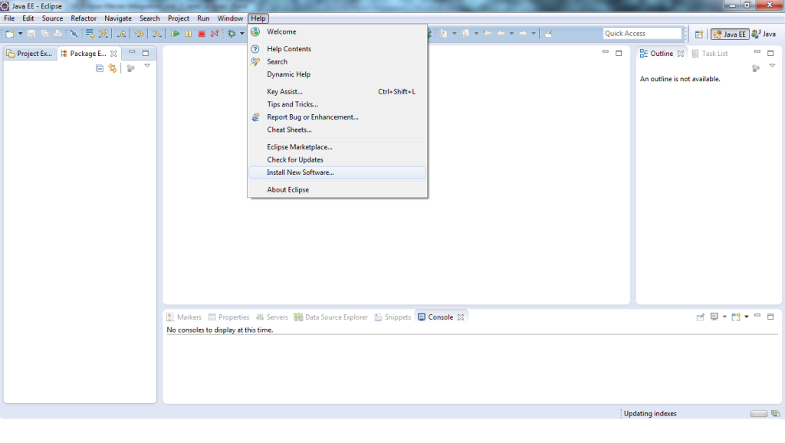Click the Next Annotation toolbar icon

444,34
